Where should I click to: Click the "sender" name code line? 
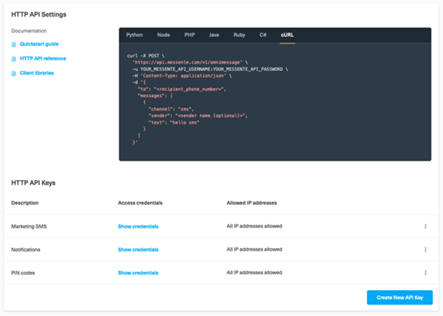(x=198, y=116)
